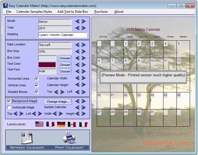Screen dimensions: 198x155
Task: Click into the Heading text field
Action: coord(63,35)
